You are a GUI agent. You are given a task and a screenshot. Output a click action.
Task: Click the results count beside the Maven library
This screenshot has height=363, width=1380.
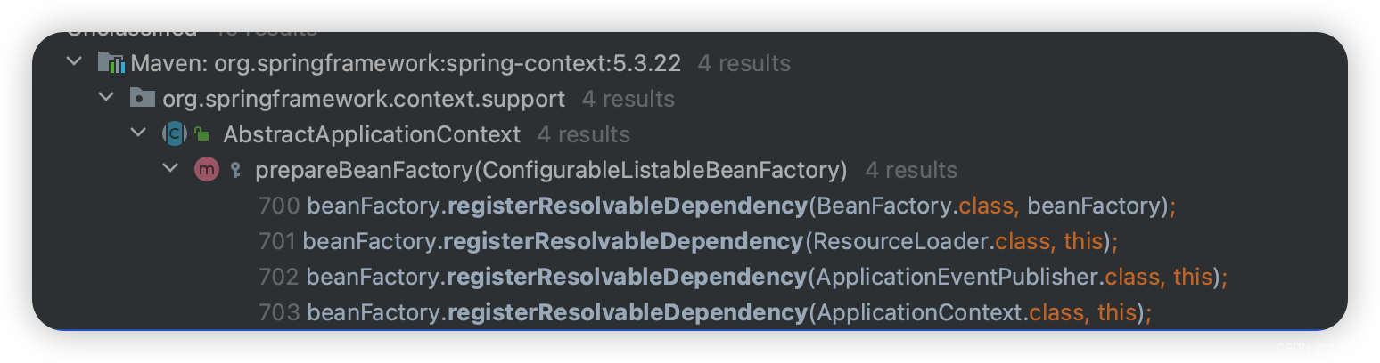(744, 63)
